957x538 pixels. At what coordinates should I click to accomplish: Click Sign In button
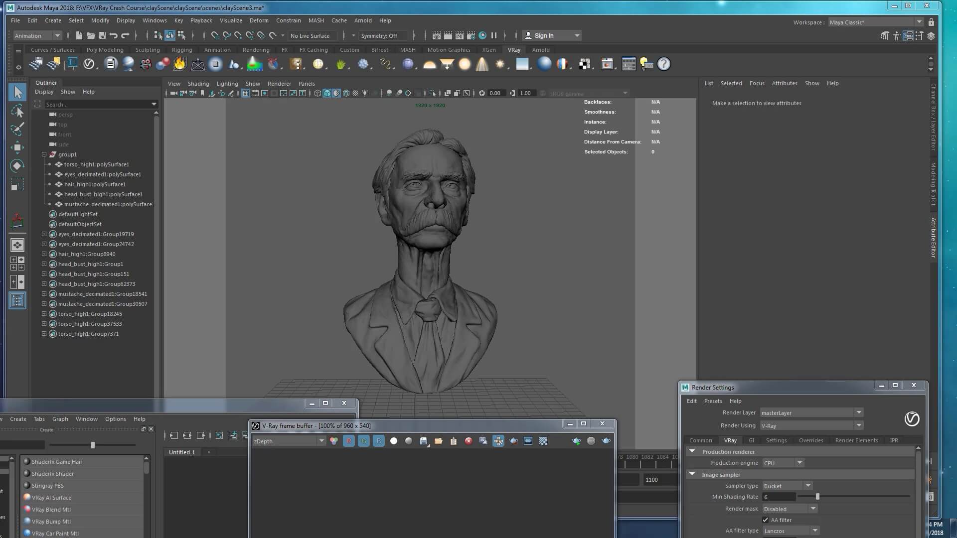point(544,35)
